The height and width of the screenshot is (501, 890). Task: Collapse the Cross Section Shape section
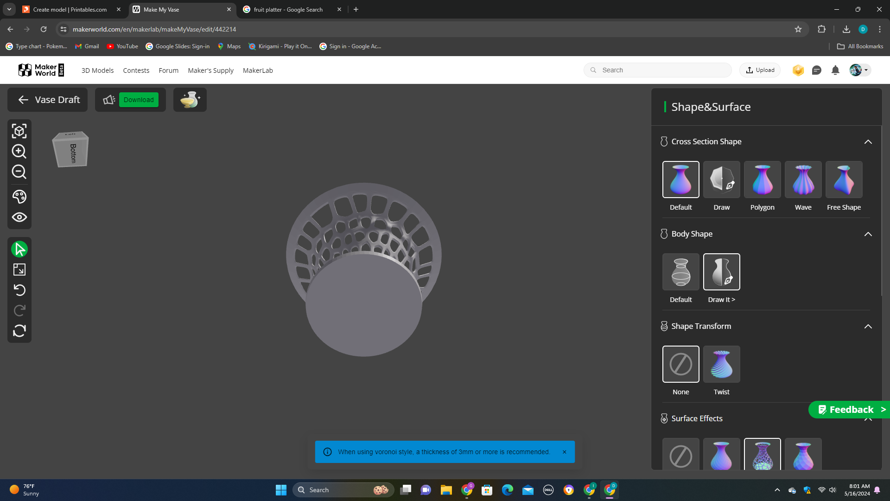pyautogui.click(x=868, y=142)
